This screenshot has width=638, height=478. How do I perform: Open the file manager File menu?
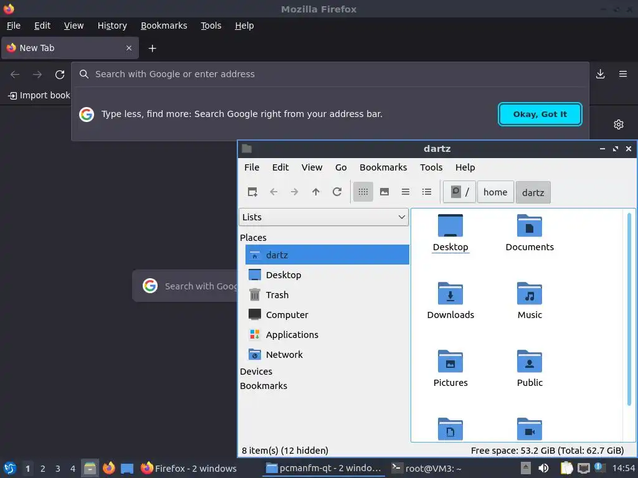(252, 167)
